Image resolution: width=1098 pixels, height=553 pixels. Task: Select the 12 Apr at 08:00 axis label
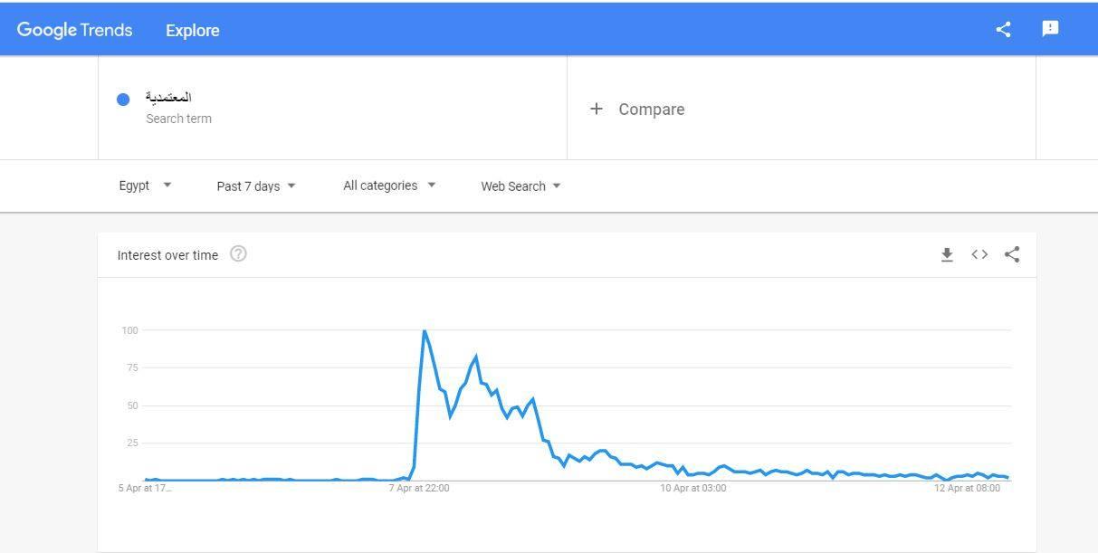(x=967, y=489)
